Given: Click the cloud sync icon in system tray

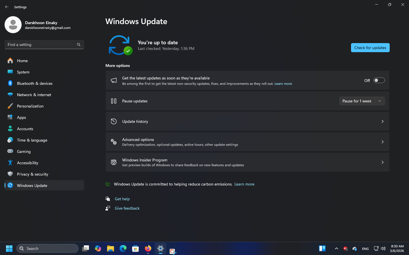Looking at the screenshot, I should (x=355, y=248).
